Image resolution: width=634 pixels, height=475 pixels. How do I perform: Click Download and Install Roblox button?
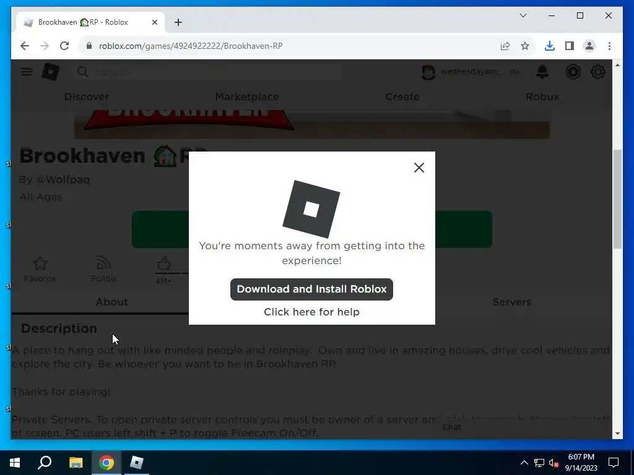pos(311,289)
